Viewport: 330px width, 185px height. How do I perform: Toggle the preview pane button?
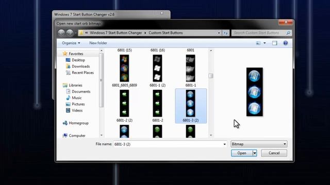[274, 43]
